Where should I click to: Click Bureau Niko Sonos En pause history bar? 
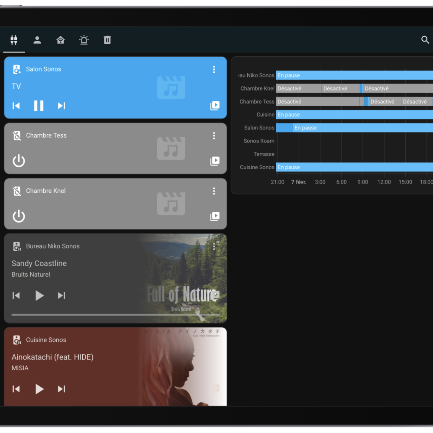354,75
